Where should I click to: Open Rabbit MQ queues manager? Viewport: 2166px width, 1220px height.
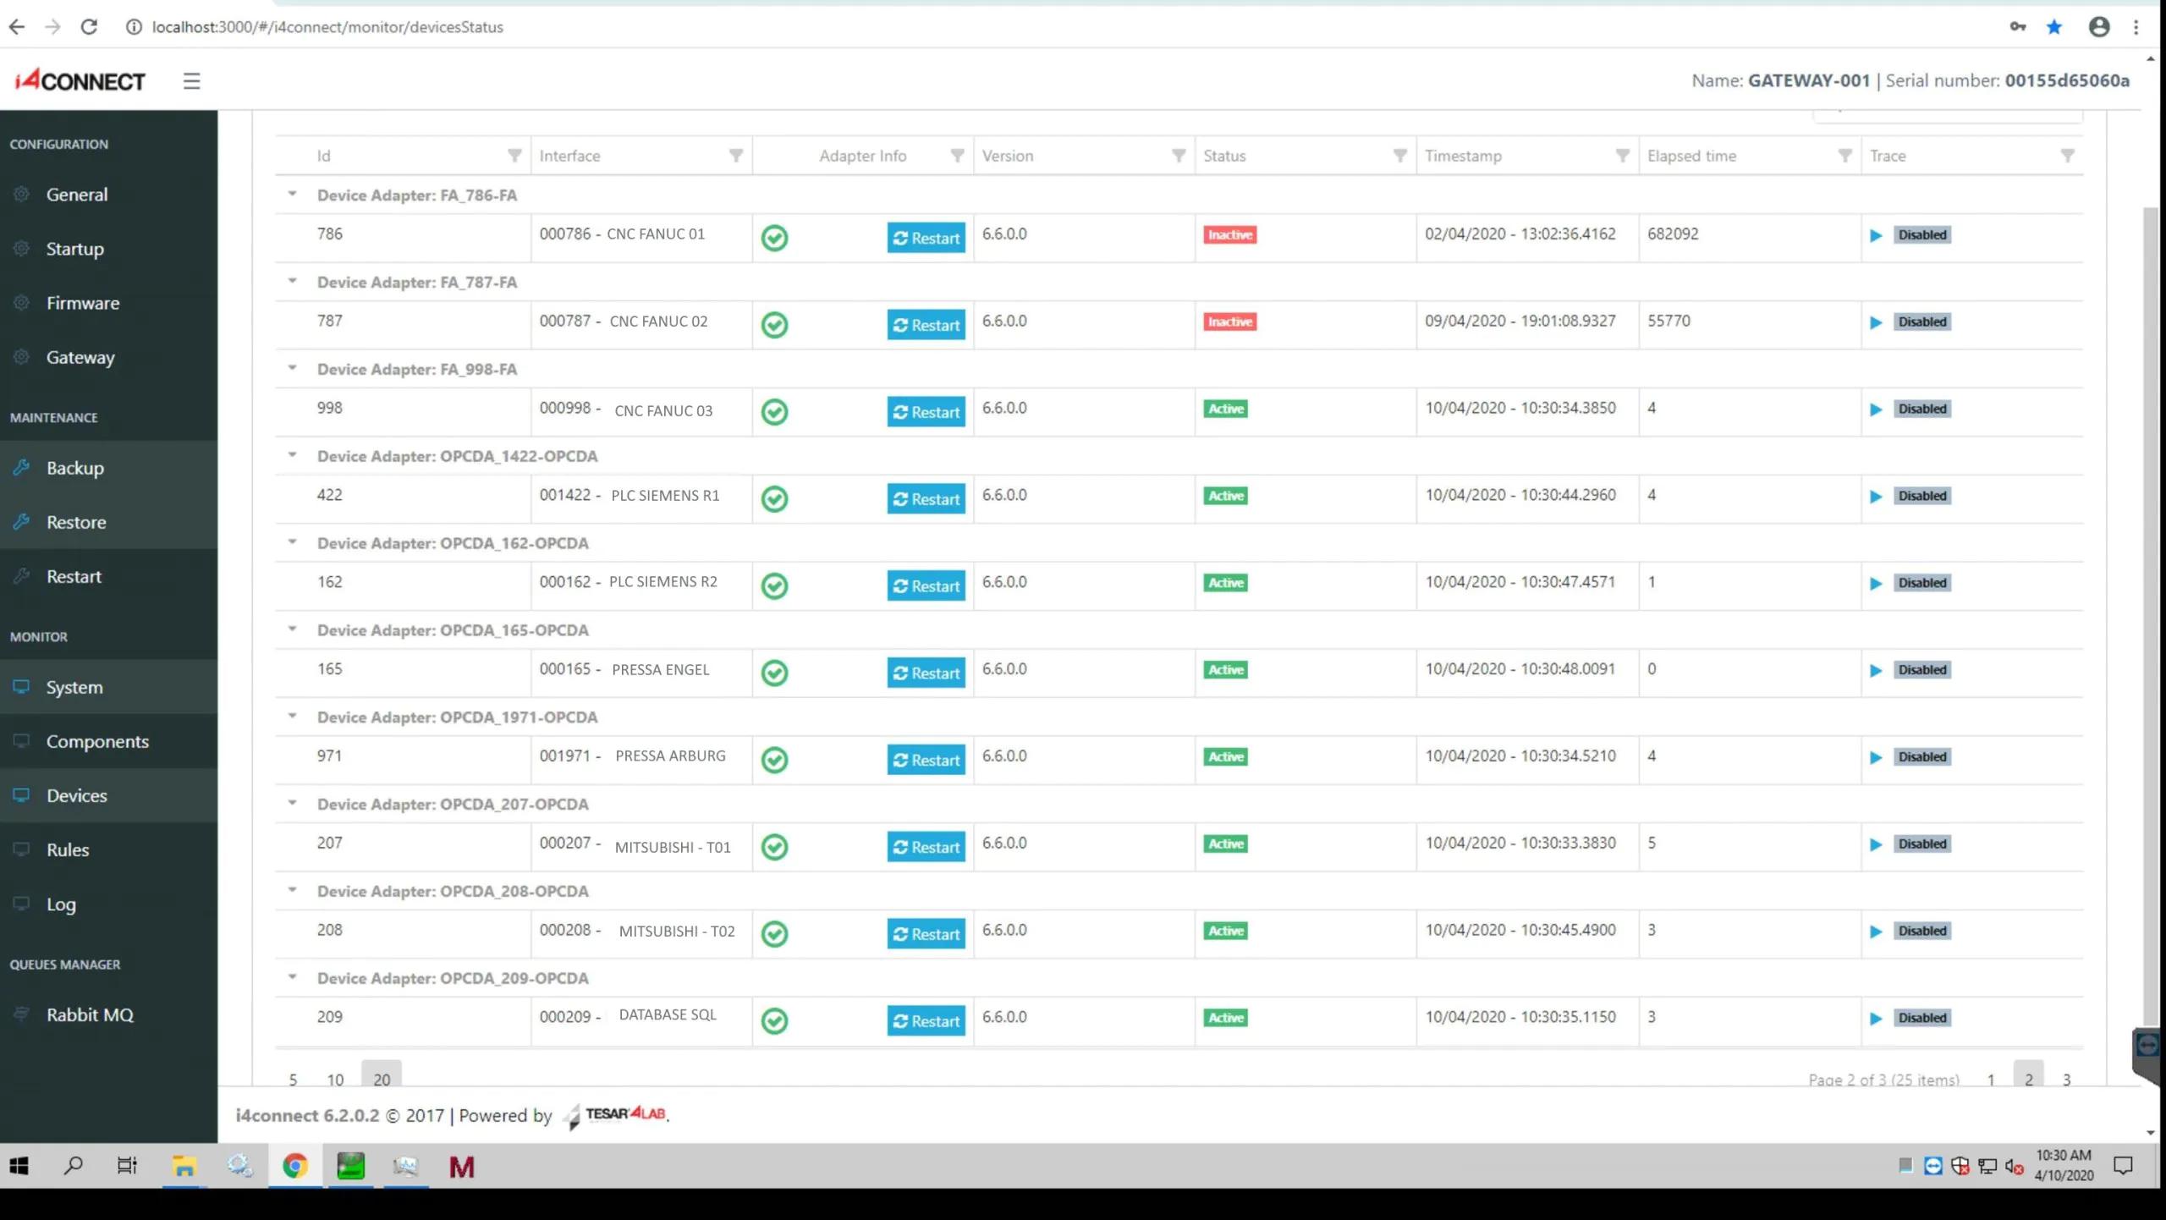[x=90, y=1015]
